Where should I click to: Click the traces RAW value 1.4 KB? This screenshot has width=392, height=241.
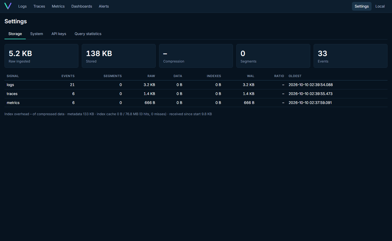coord(149,94)
